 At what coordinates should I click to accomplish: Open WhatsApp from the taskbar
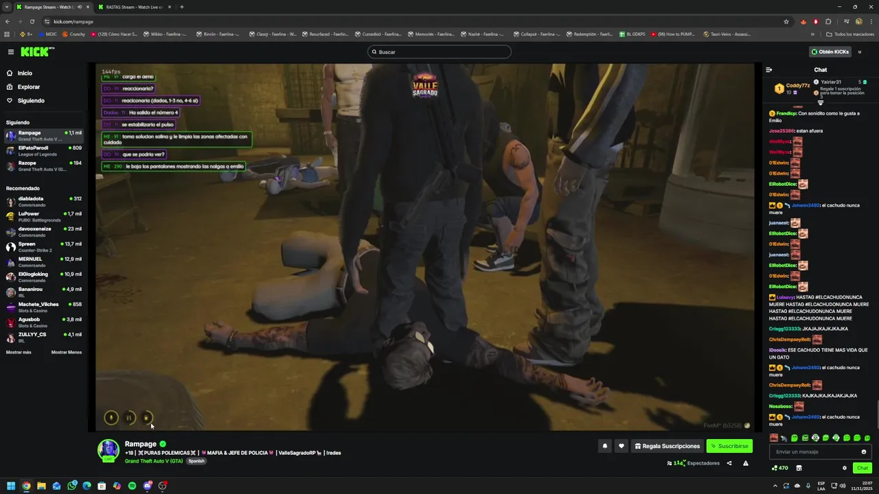pyautogui.click(x=71, y=486)
